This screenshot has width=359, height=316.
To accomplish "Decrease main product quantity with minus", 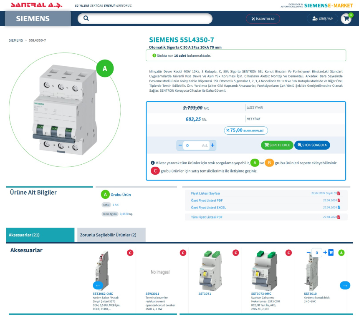I will click(x=180, y=145).
